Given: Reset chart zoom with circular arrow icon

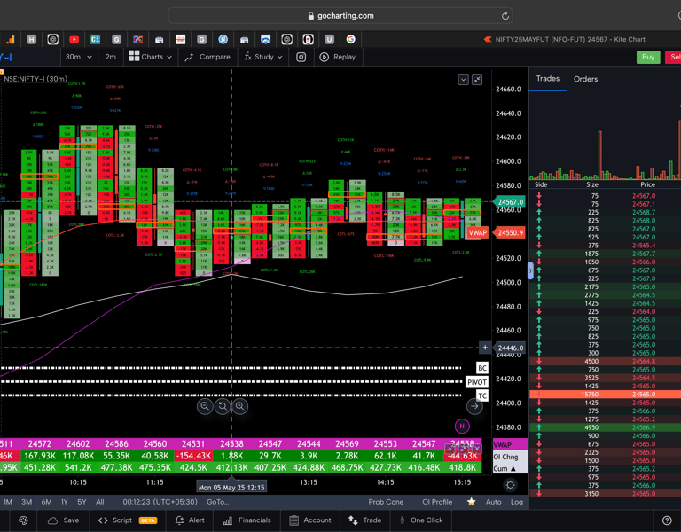Looking at the screenshot, I should pos(223,406).
